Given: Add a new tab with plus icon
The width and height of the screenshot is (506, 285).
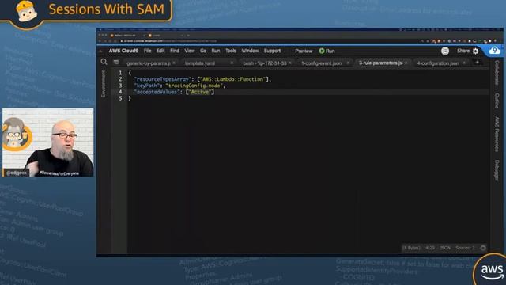Looking at the screenshot, I should 477,63.
